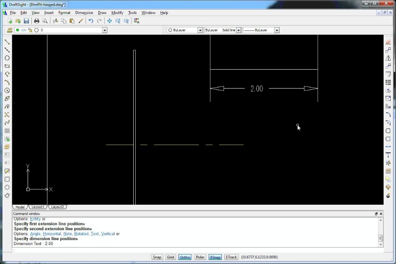Open the Edit menu
This screenshot has width=396, height=264.
click(24, 13)
